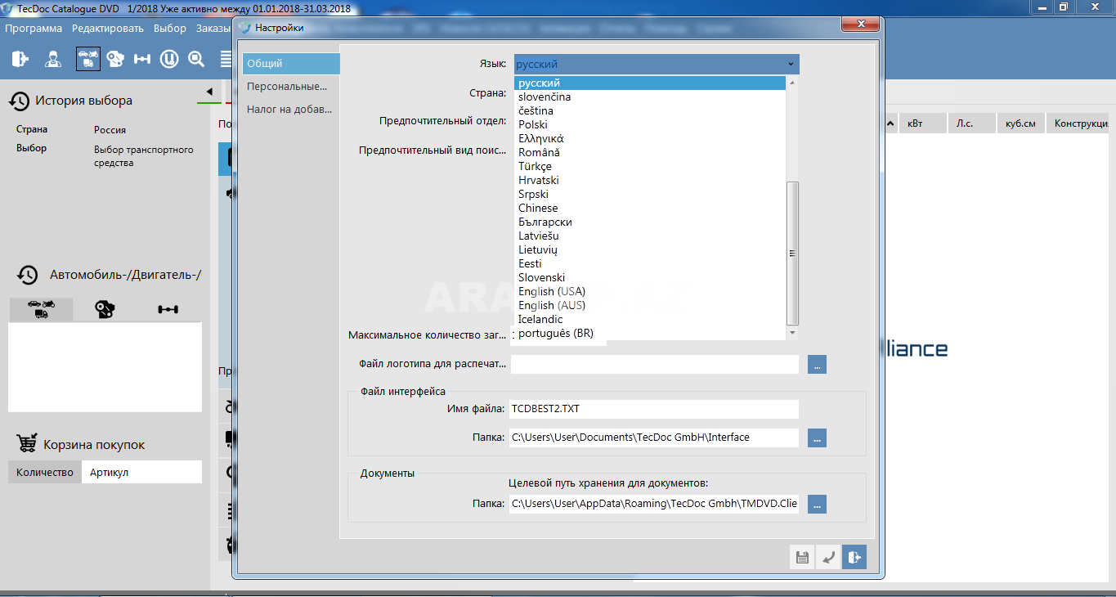Click the history clock icon beside История выбора
Image resolution: width=1116 pixels, height=597 pixels.
tap(20, 101)
